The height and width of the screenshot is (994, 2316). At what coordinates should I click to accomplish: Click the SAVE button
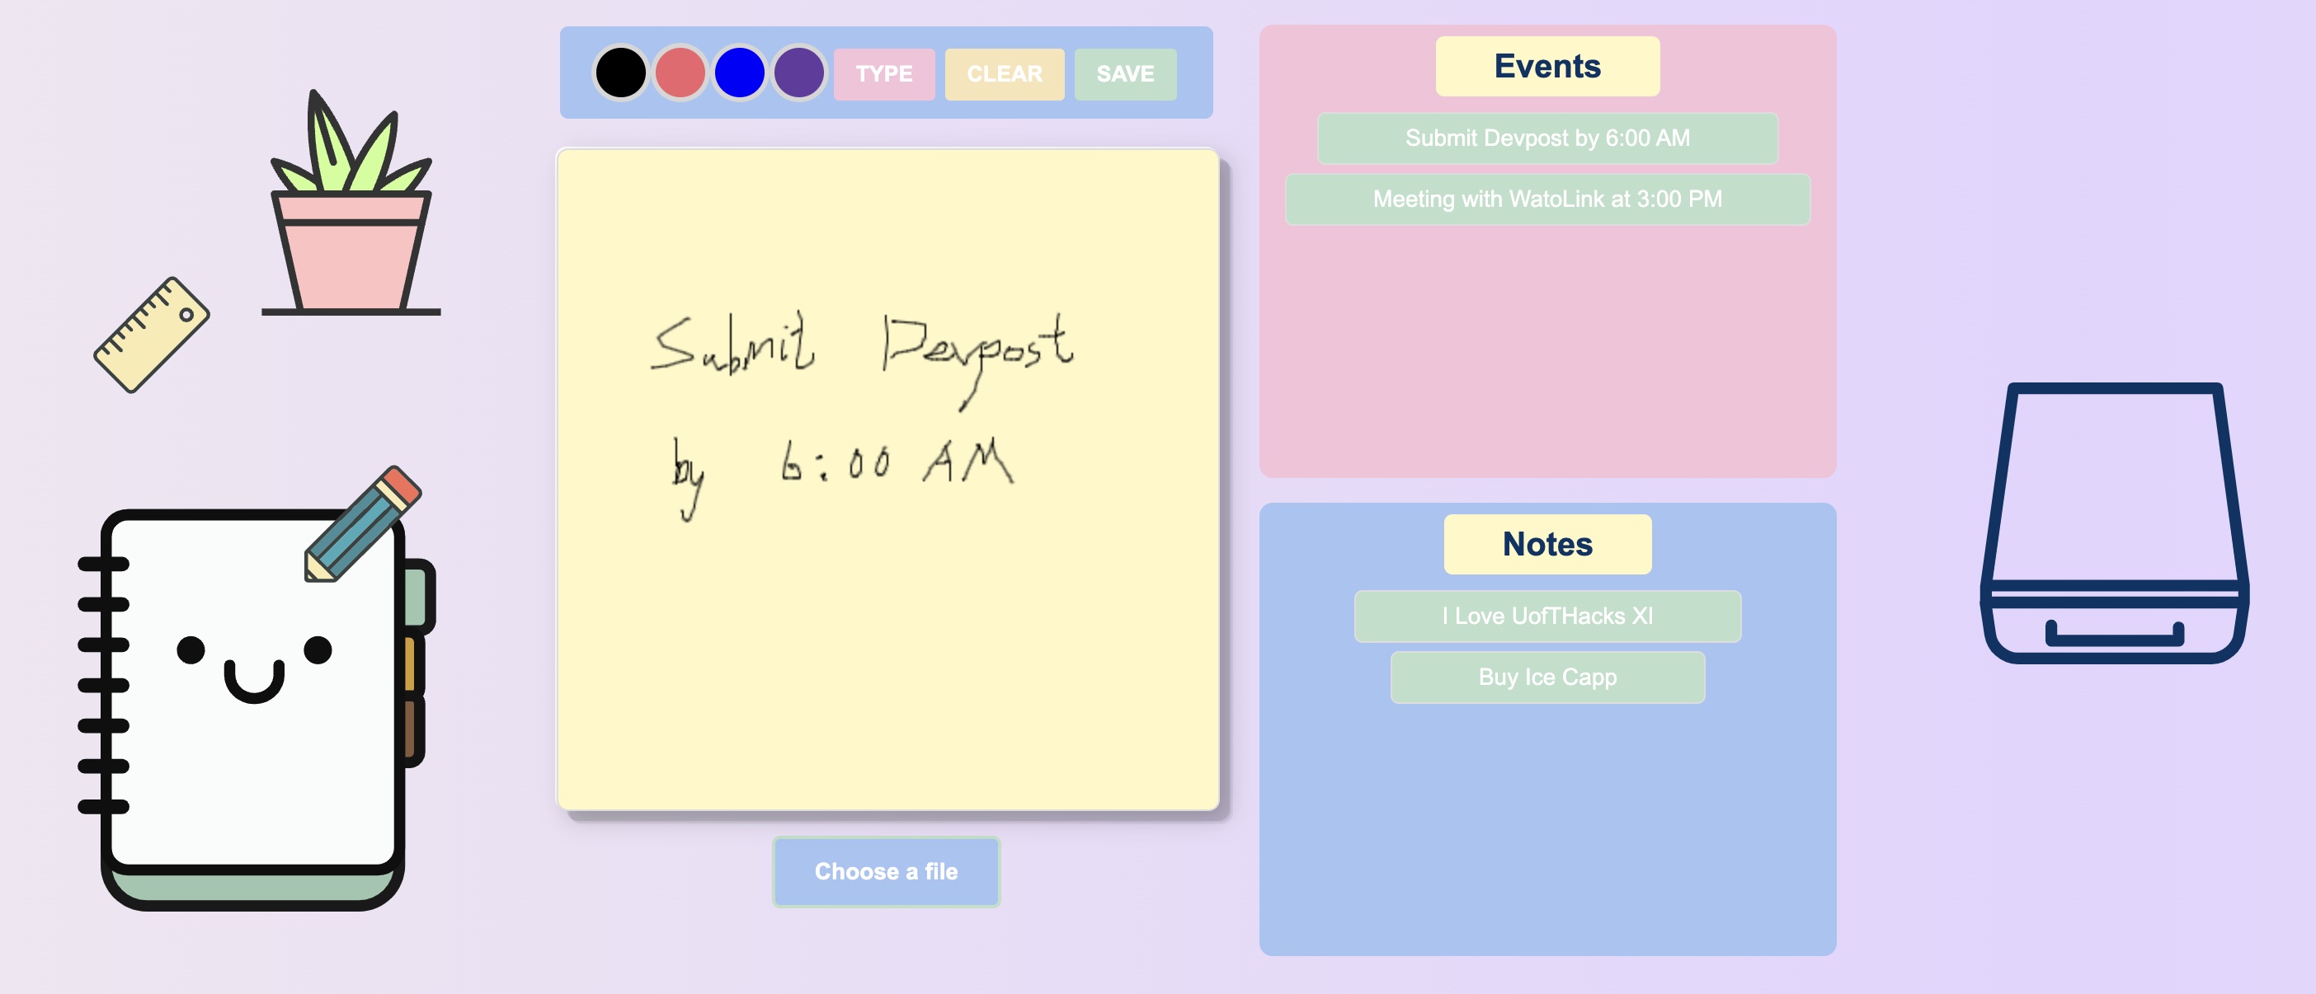pos(1125,73)
